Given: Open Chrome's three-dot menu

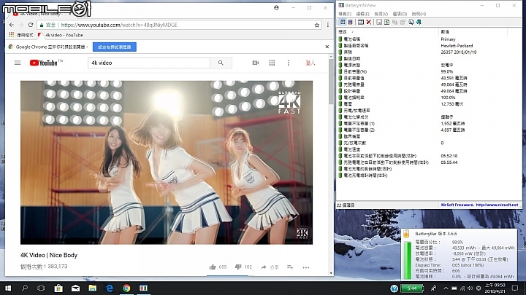Looking at the screenshot, I should (328, 25).
